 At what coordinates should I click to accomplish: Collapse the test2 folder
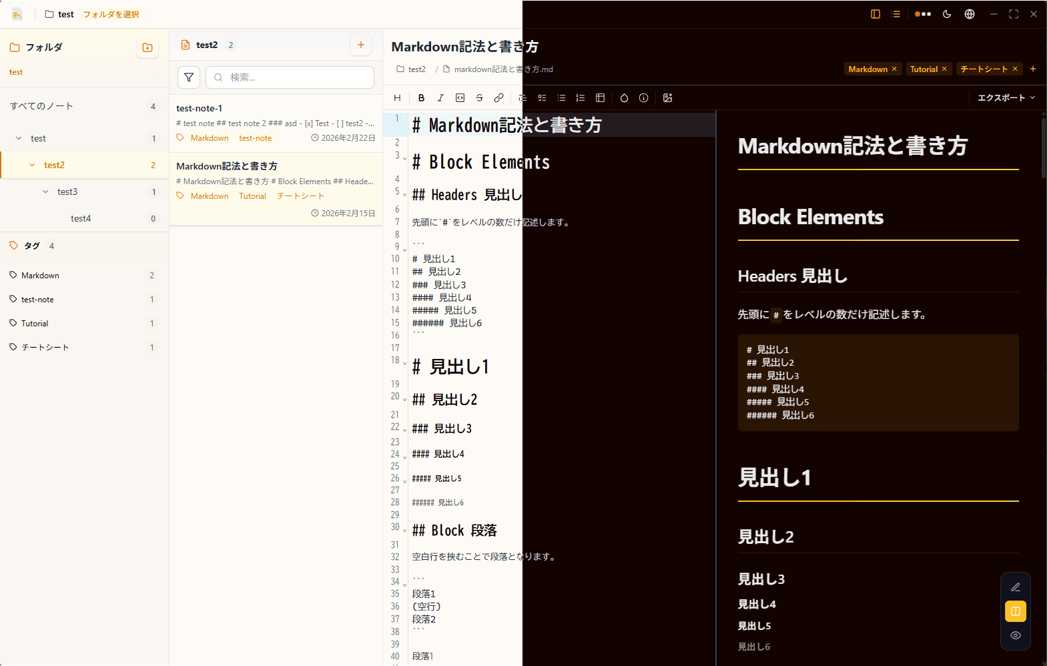[32, 165]
